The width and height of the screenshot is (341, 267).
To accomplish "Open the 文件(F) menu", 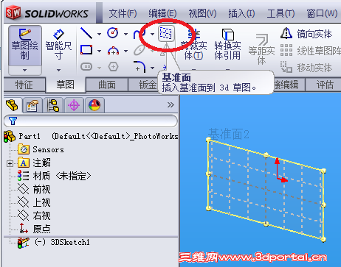I will click(123, 13).
